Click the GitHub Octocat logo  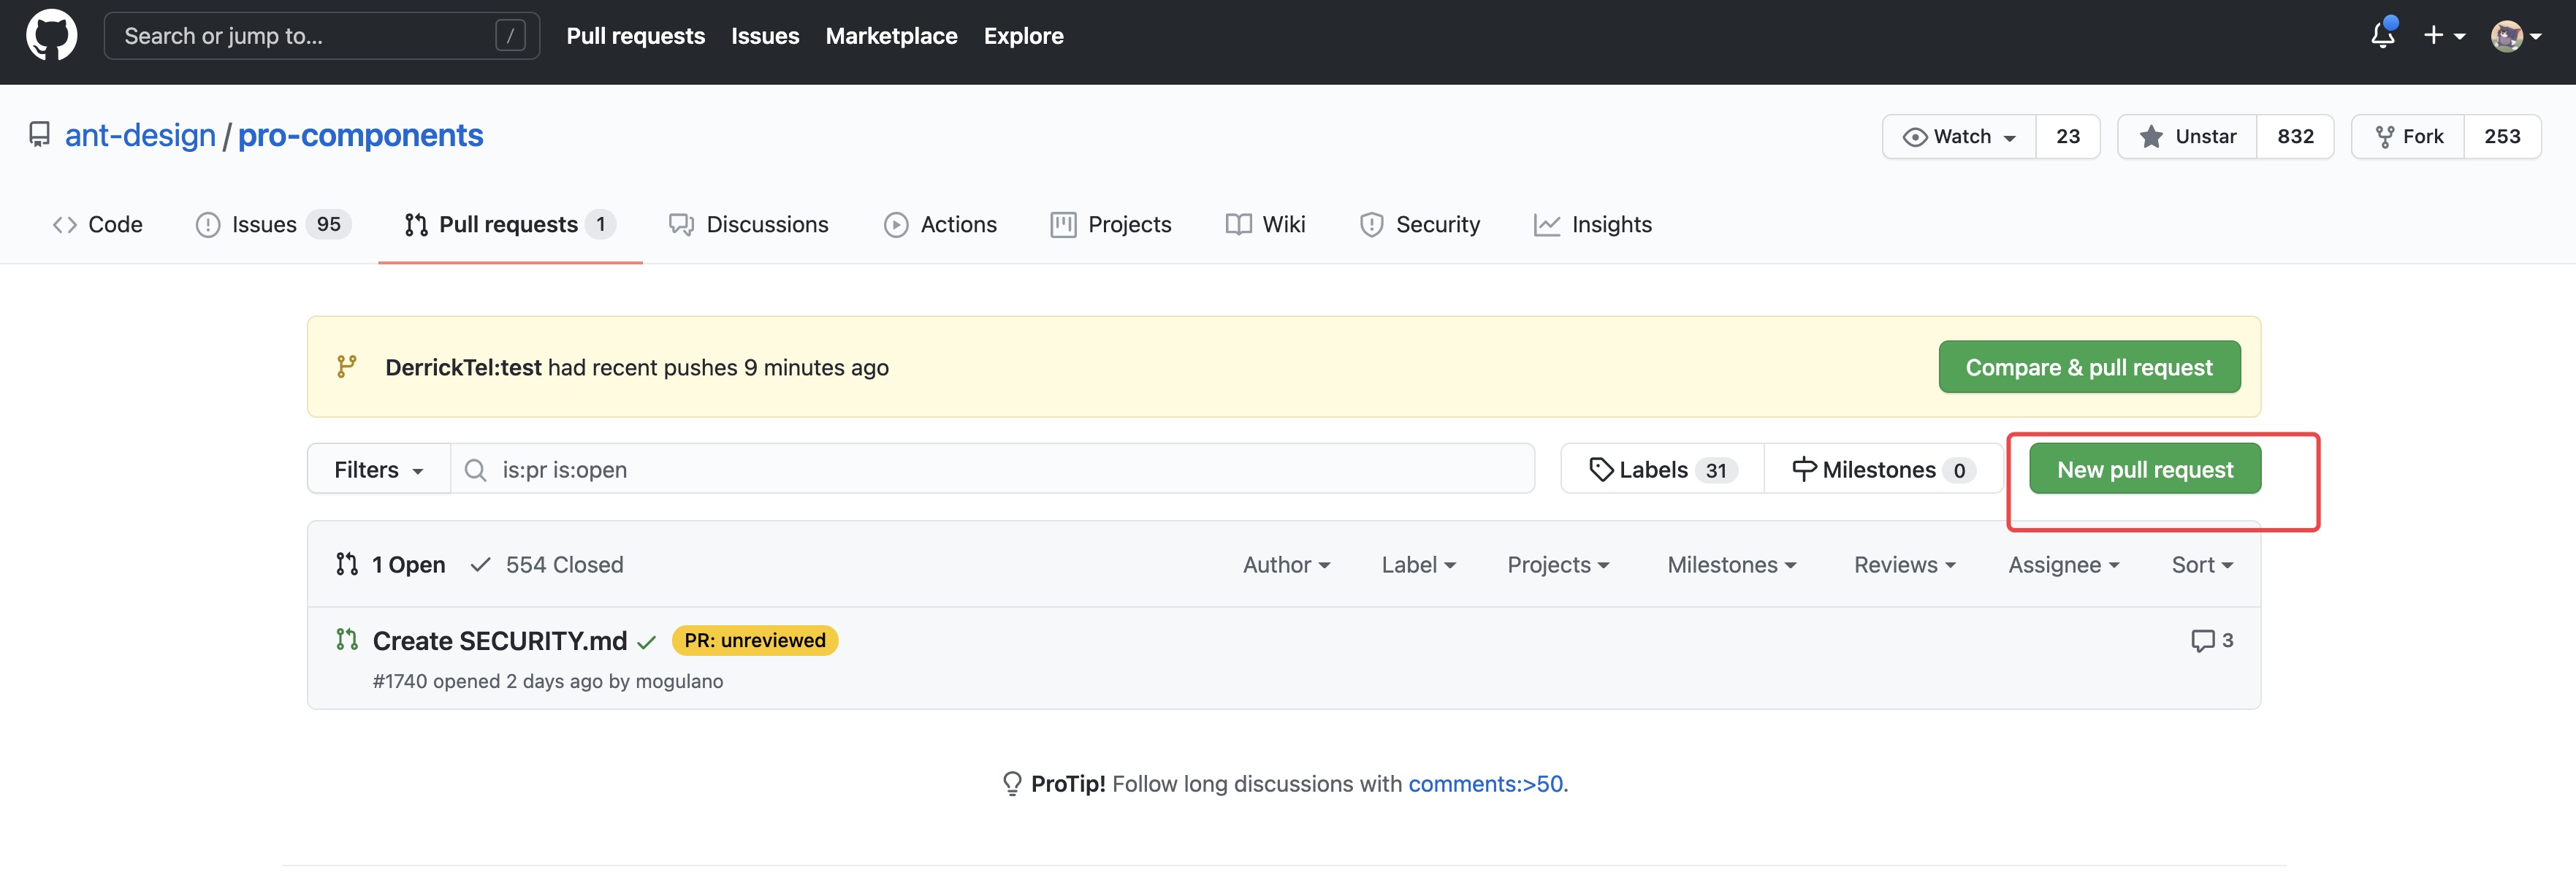pyautogui.click(x=51, y=36)
